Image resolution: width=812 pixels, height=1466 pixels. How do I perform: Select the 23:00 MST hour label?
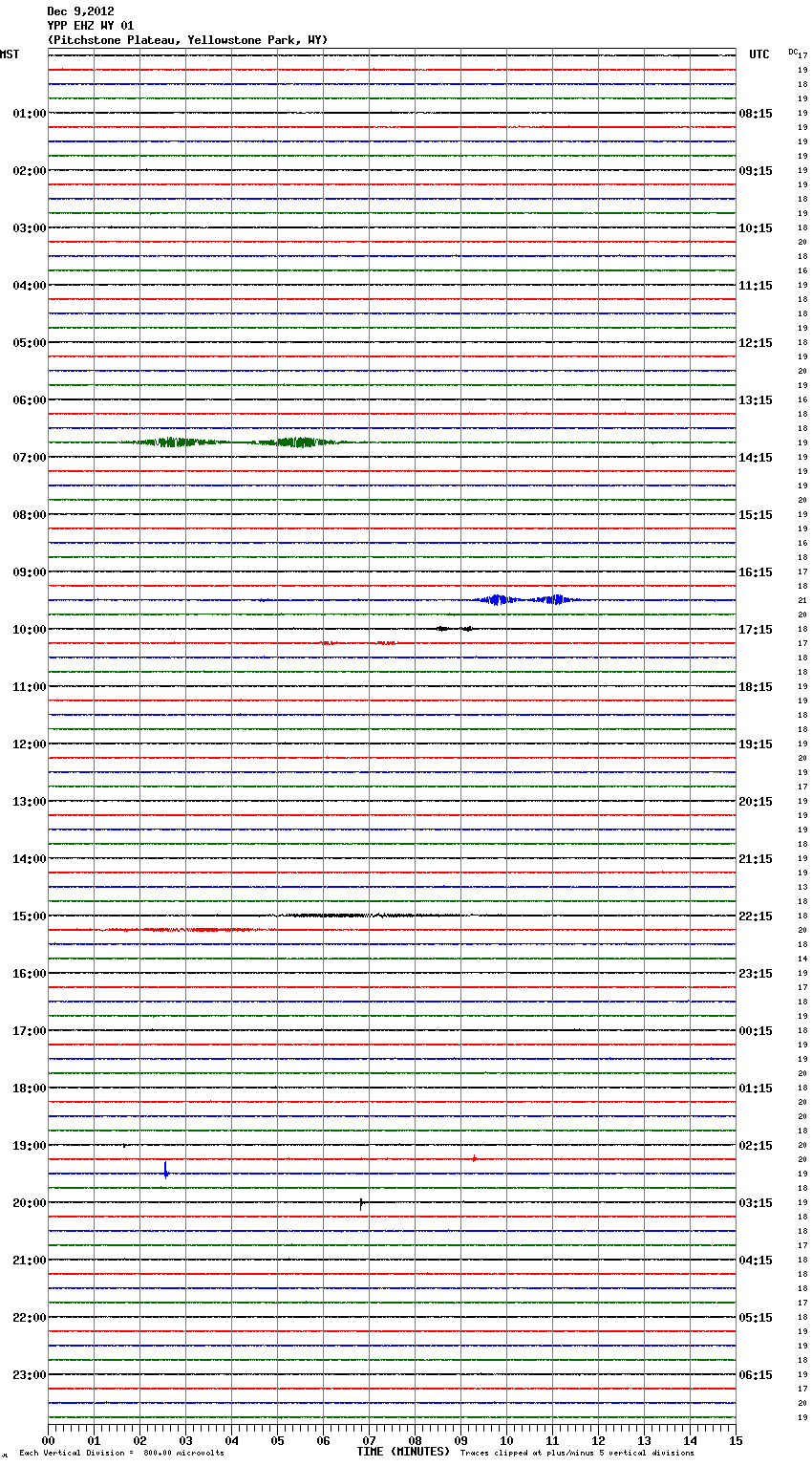(30, 1375)
